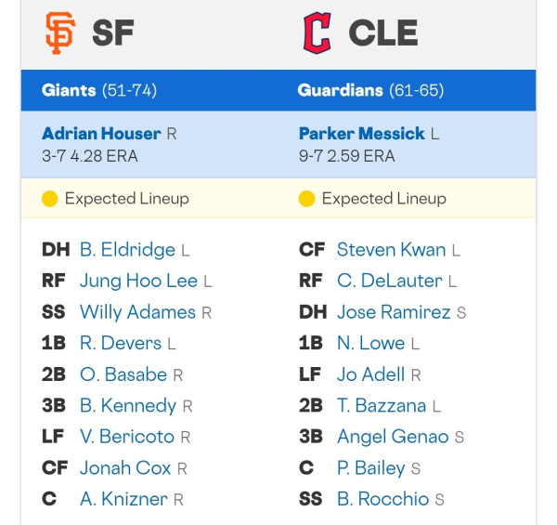Open Jo Adell's player link

click(370, 374)
